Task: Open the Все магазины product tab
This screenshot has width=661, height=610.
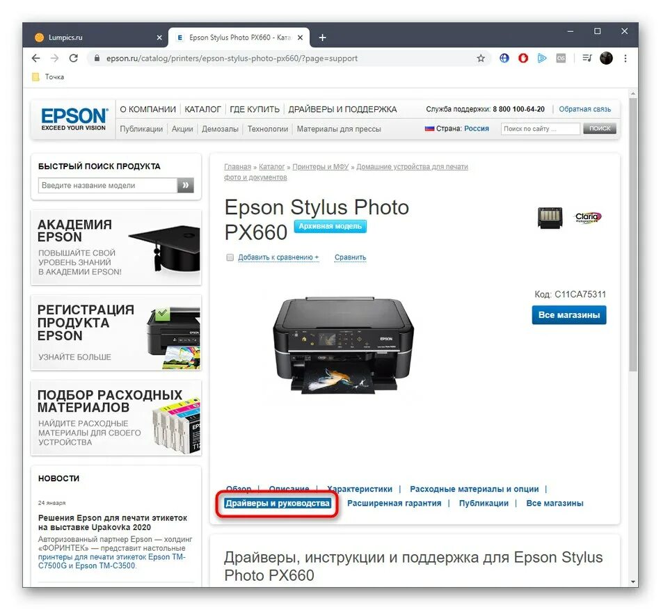Action: pos(555,504)
